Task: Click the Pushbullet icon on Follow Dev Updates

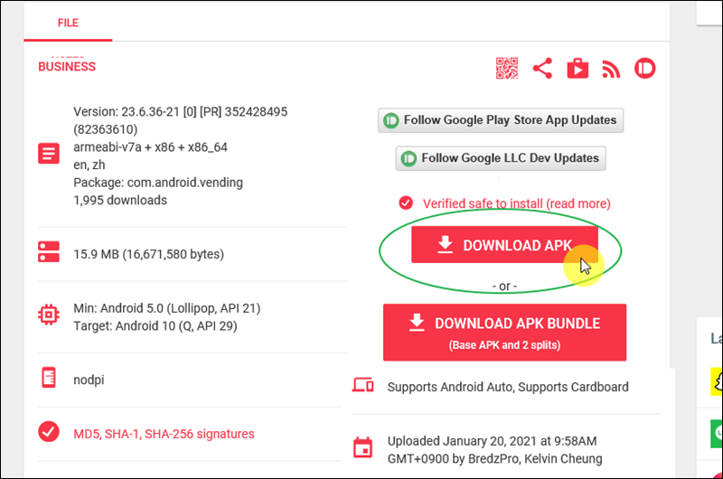Action: point(408,158)
